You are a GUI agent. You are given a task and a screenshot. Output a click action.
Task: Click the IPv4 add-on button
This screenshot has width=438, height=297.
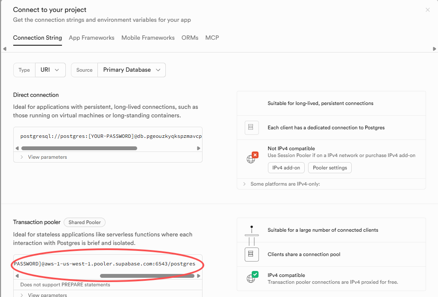coord(286,168)
